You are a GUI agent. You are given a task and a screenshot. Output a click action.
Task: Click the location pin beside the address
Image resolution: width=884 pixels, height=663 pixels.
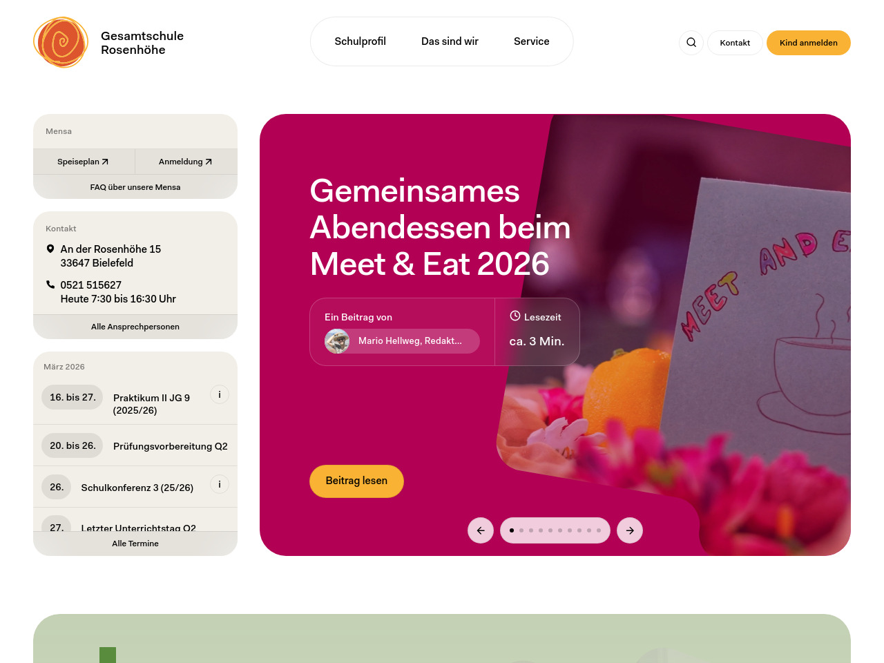[50, 249]
